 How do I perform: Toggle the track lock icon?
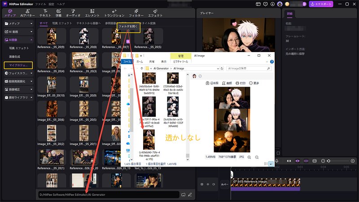click(x=202, y=184)
